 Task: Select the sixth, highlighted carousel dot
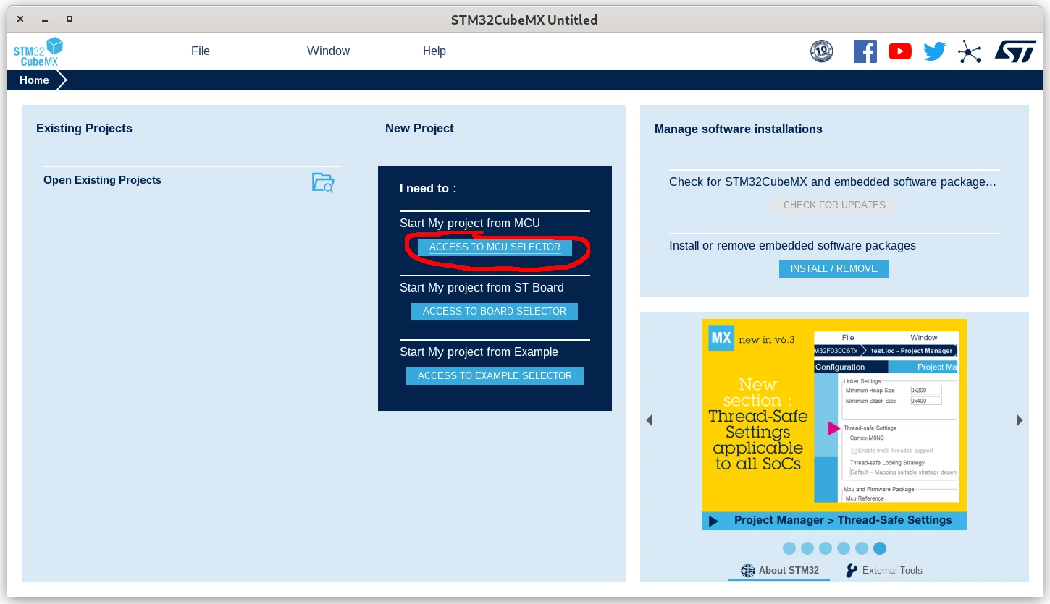coord(880,548)
